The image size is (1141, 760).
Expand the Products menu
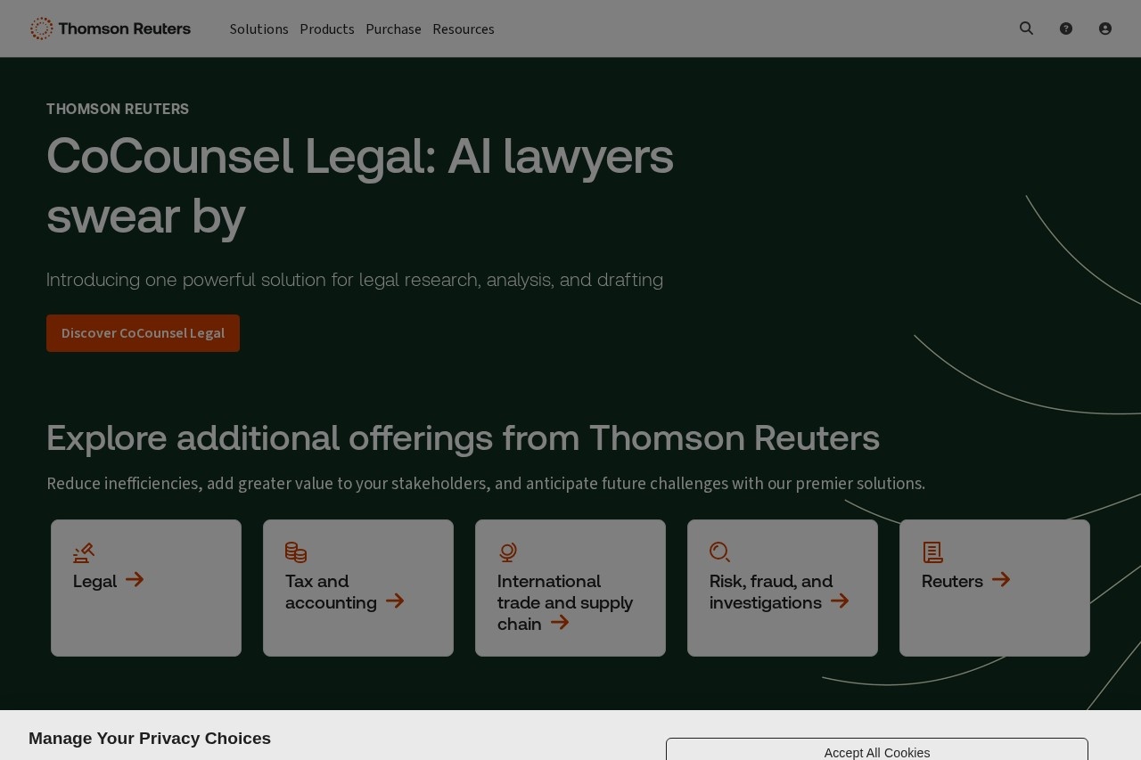pyautogui.click(x=327, y=29)
